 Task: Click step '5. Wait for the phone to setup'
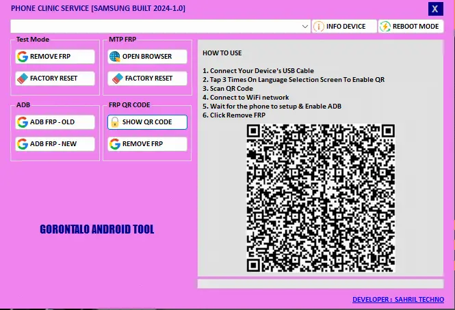[272, 107]
